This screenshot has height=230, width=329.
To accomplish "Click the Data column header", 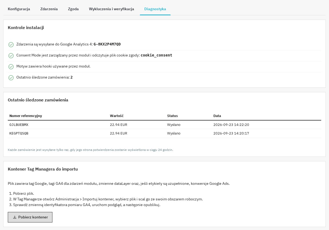I will click(217, 116).
